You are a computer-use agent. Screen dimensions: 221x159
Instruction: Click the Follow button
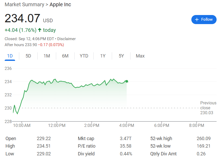204,19
